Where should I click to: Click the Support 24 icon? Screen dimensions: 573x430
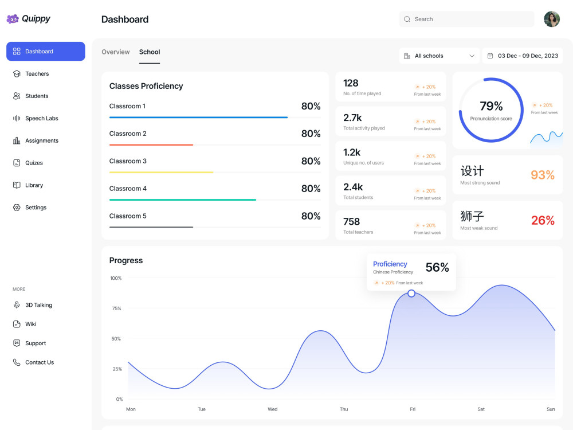click(17, 343)
